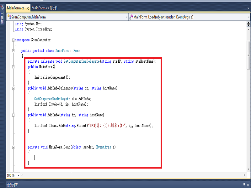Collapse the MainForm_Load method block
This screenshot has height=188, width=251.
tap(13, 147)
